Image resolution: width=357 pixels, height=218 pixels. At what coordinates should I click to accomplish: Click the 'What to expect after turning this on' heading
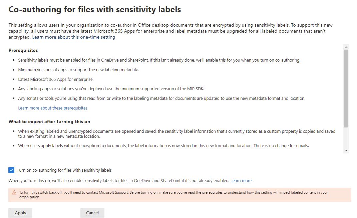(49, 121)
